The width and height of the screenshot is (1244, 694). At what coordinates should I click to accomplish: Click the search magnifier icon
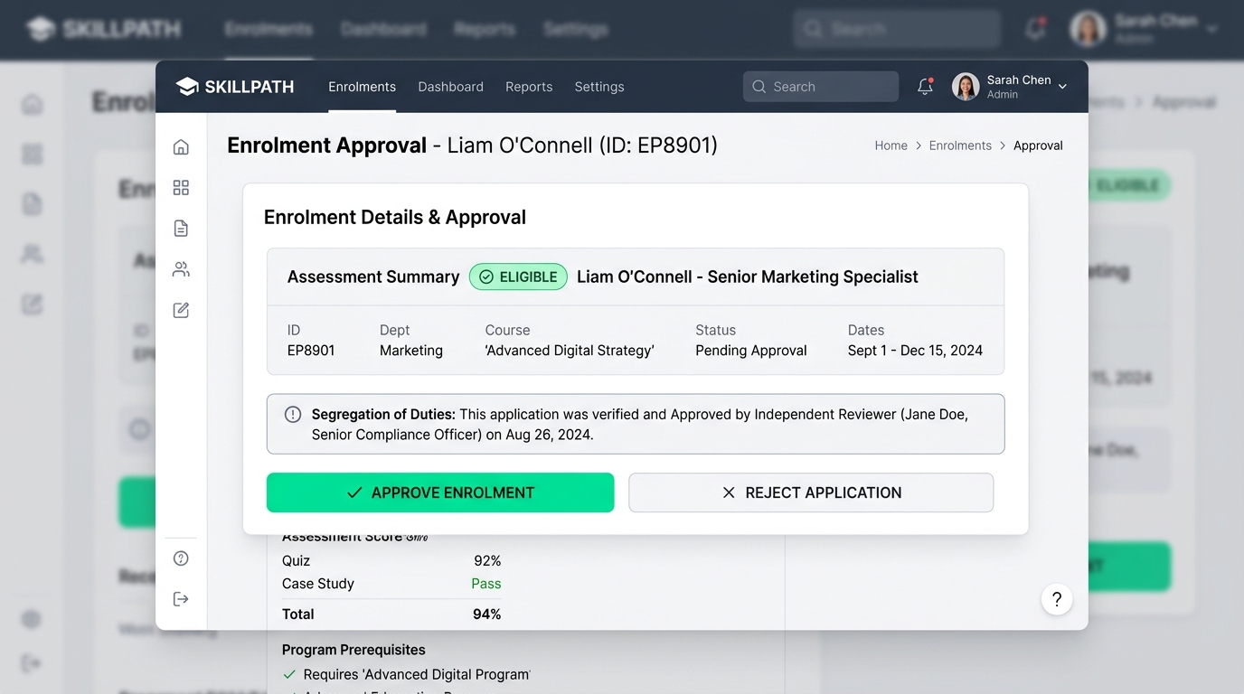click(x=759, y=87)
